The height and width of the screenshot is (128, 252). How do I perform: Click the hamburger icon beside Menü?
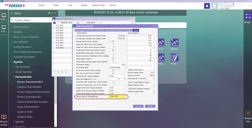point(12,13)
